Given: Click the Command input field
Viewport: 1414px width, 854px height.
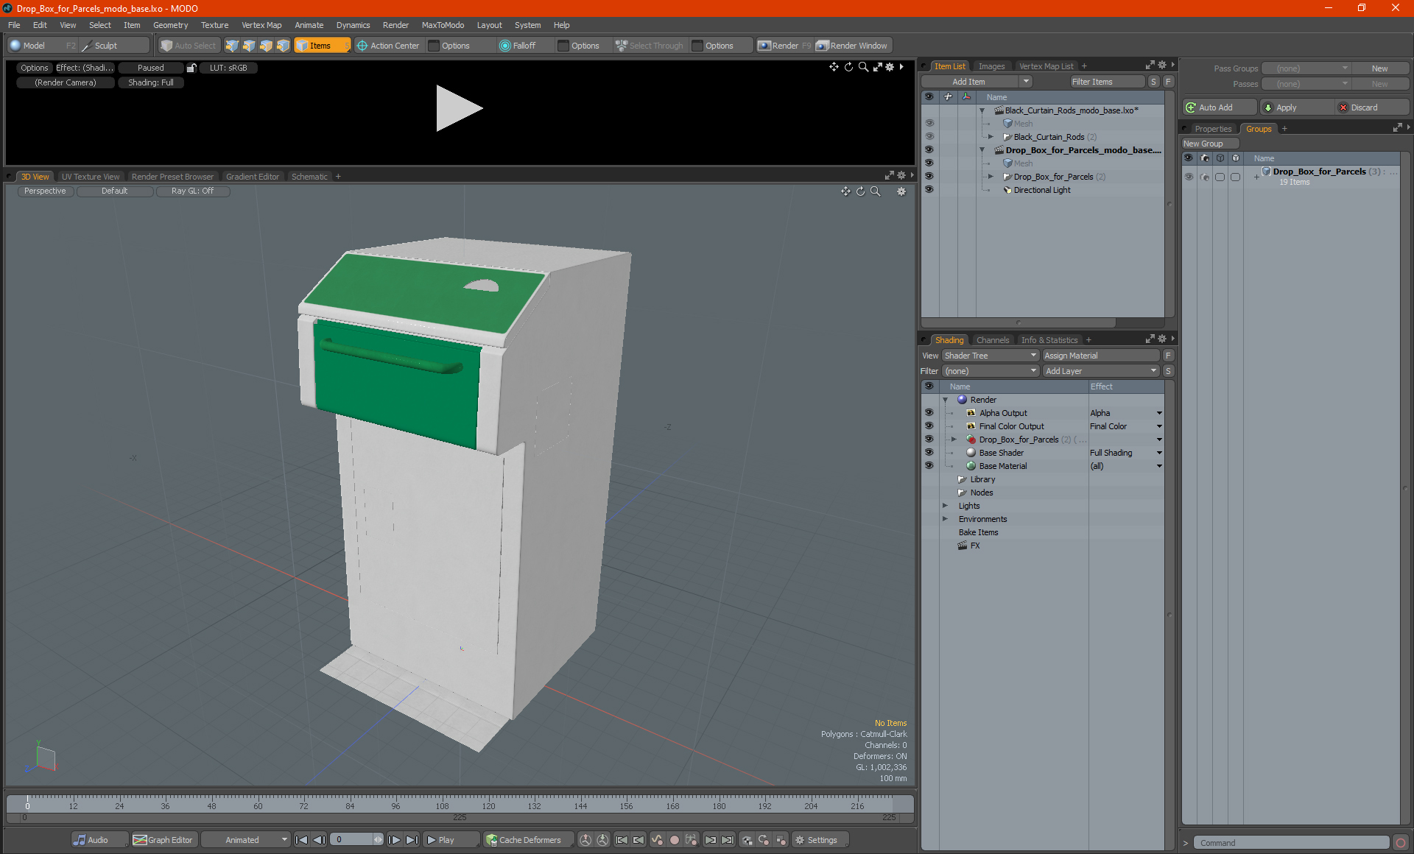Looking at the screenshot, I should coord(1292,843).
